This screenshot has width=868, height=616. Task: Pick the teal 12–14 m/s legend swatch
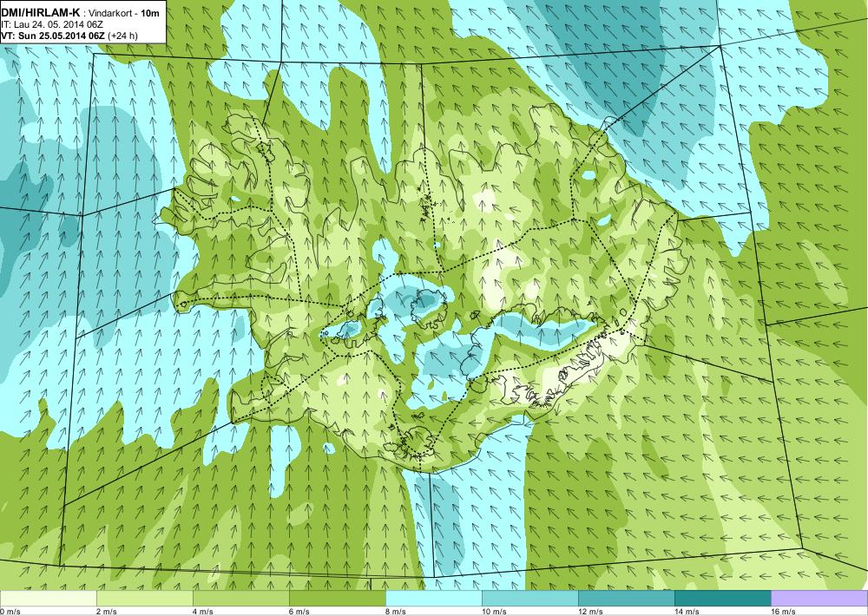coord(626,599)
